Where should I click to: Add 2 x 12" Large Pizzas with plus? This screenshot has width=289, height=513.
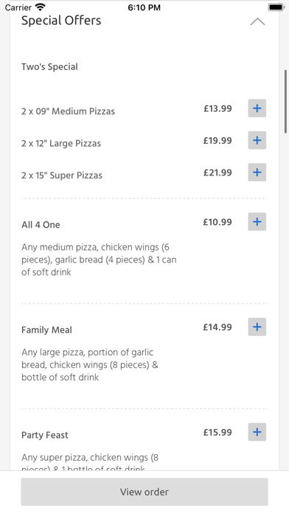coord(257,140)
